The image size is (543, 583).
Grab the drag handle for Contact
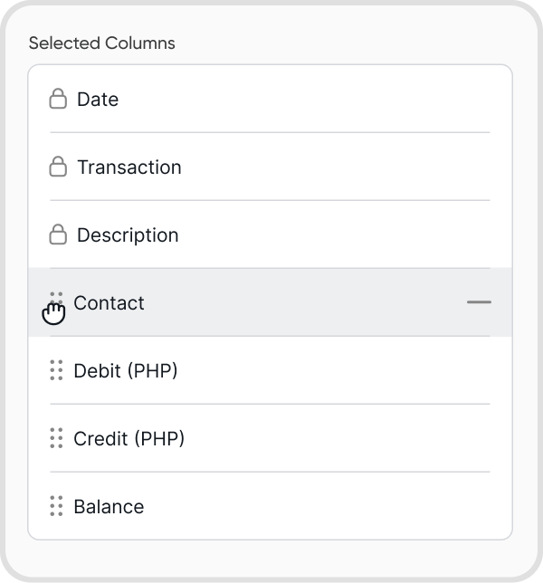coord(56,303)
